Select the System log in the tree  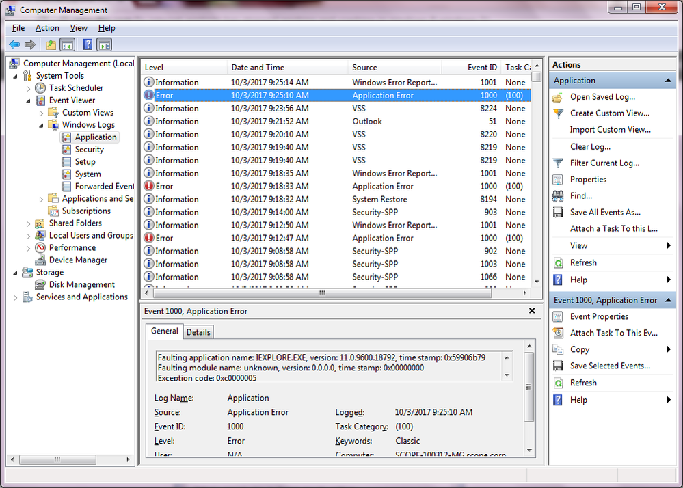88,174
